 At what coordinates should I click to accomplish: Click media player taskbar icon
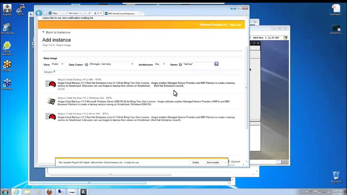point(38,192)
